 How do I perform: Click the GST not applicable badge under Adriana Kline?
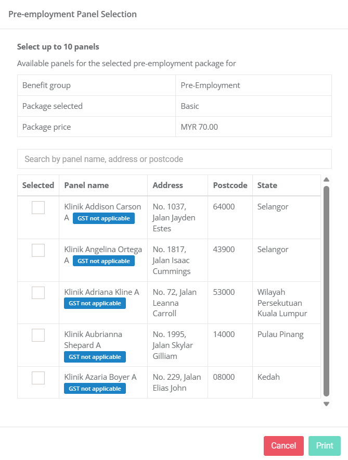point(95,303)
